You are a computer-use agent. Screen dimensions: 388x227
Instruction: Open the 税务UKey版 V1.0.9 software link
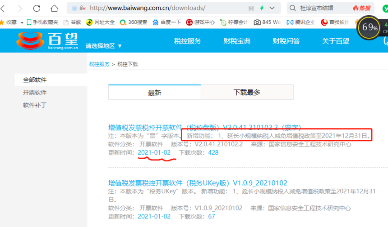pos(198,183)
